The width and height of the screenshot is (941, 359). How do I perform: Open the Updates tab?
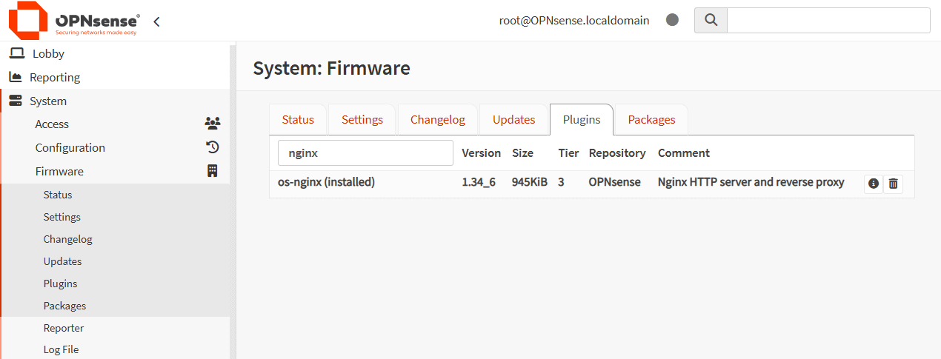coord(514,119)
